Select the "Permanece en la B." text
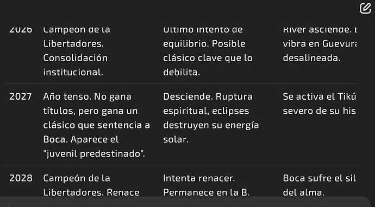This screenshot has width=375, height=207. pos(206,192)
